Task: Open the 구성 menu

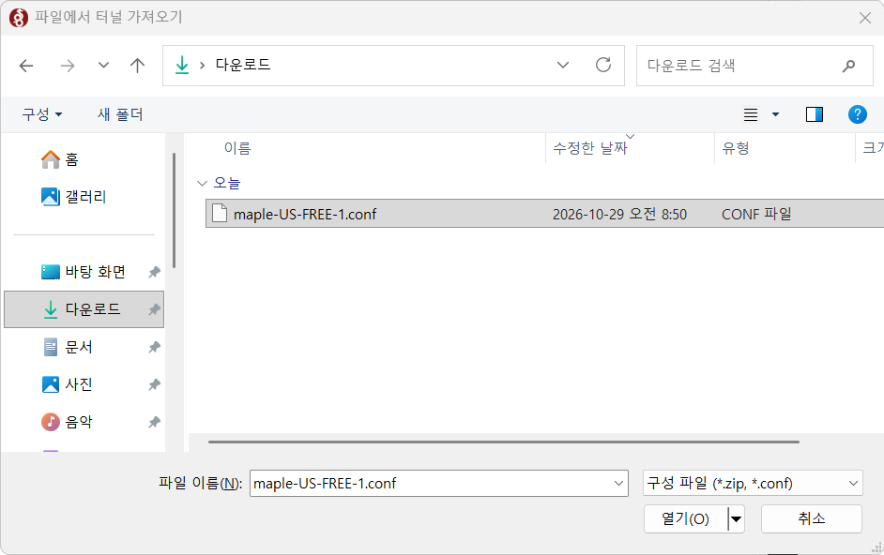Action: pos(41,114)
